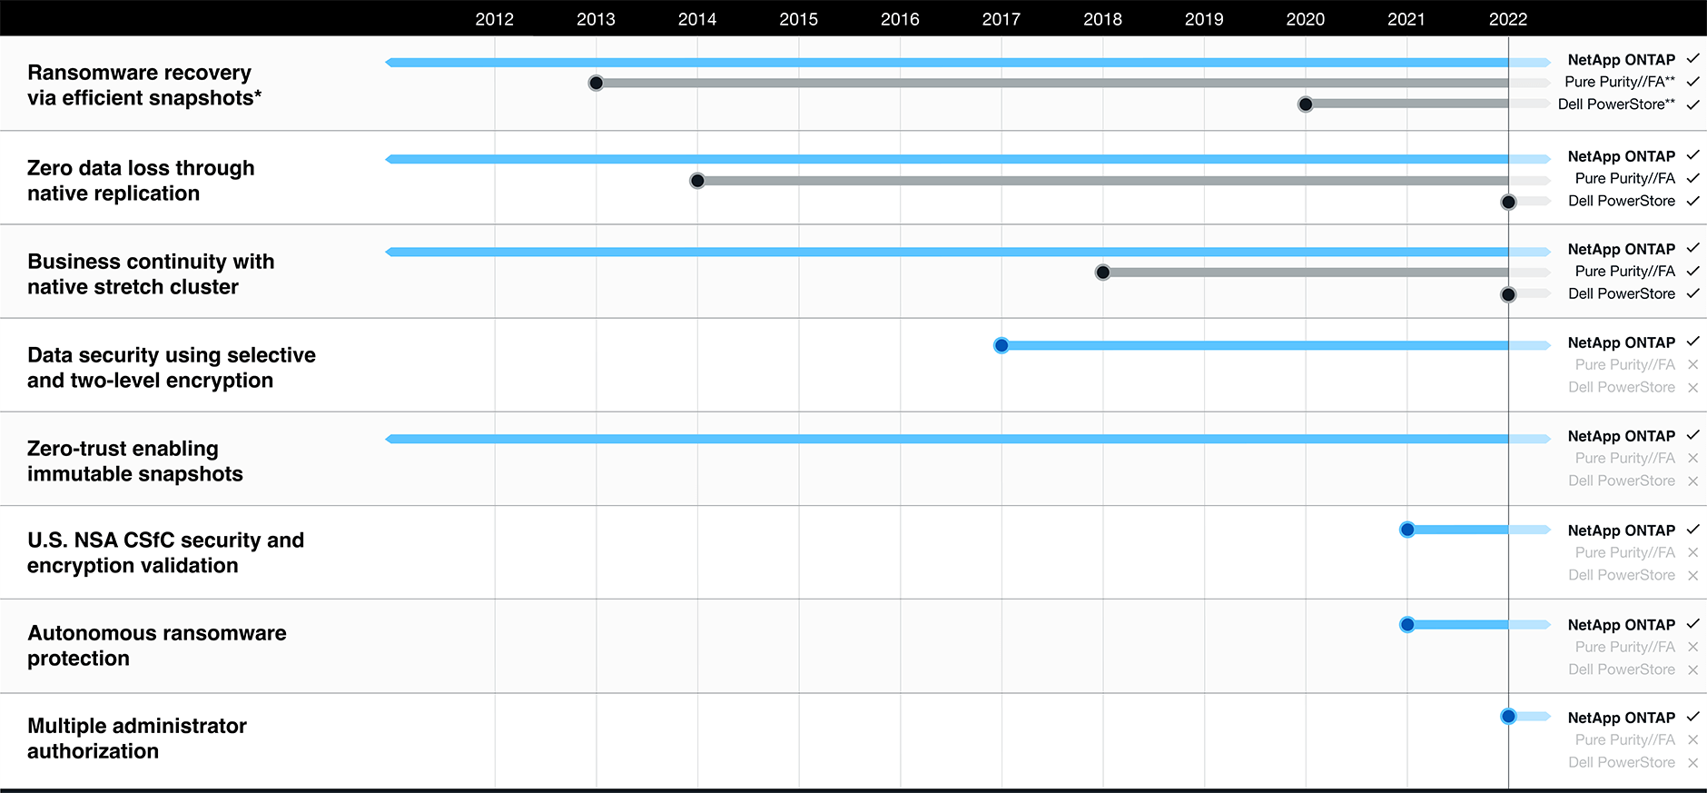
Task: Click 'Ransomware recovery via efficient snapshots*' heading
Action: [x=144, y=85]
